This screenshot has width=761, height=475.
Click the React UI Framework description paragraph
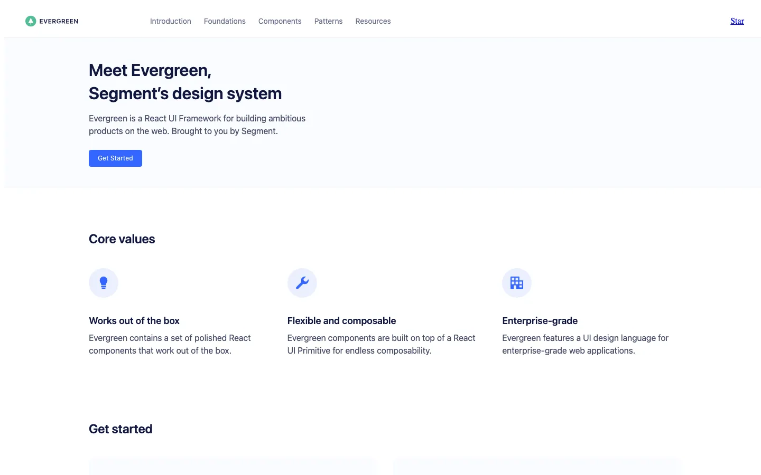pyautogui.click(x=197, y=125)
